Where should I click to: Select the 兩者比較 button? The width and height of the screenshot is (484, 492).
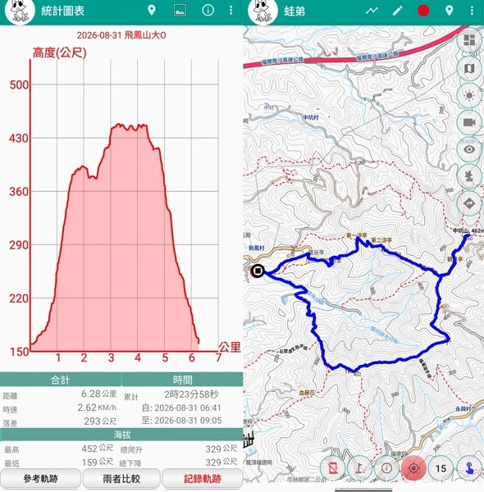pos(121,479)
